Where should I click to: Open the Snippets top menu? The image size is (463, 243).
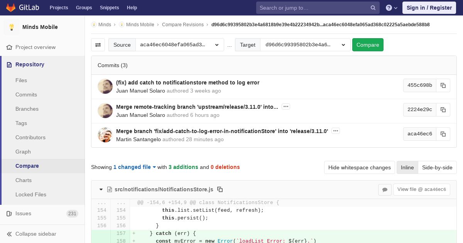(109, 8)
